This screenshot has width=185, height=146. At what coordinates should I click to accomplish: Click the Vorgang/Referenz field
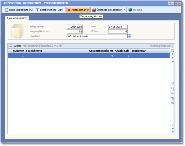(74, 31)
